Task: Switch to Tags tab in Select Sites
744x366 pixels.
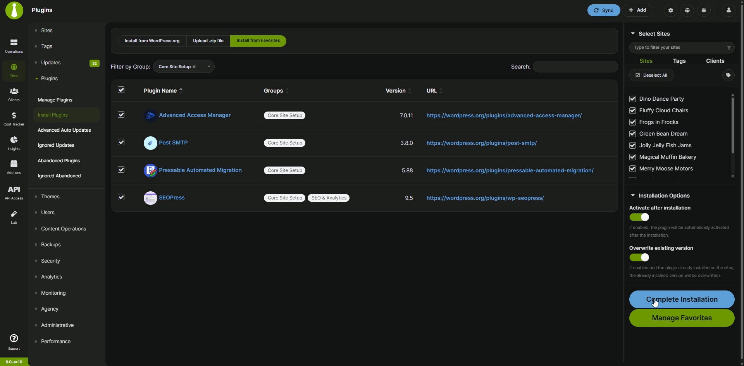Action: [x=679, y=61]
